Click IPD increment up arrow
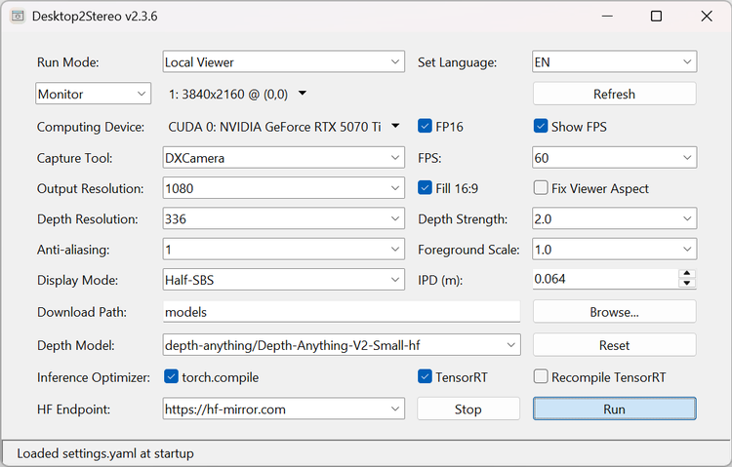This screenshot has width=732, height=467. tap(687, 275)
